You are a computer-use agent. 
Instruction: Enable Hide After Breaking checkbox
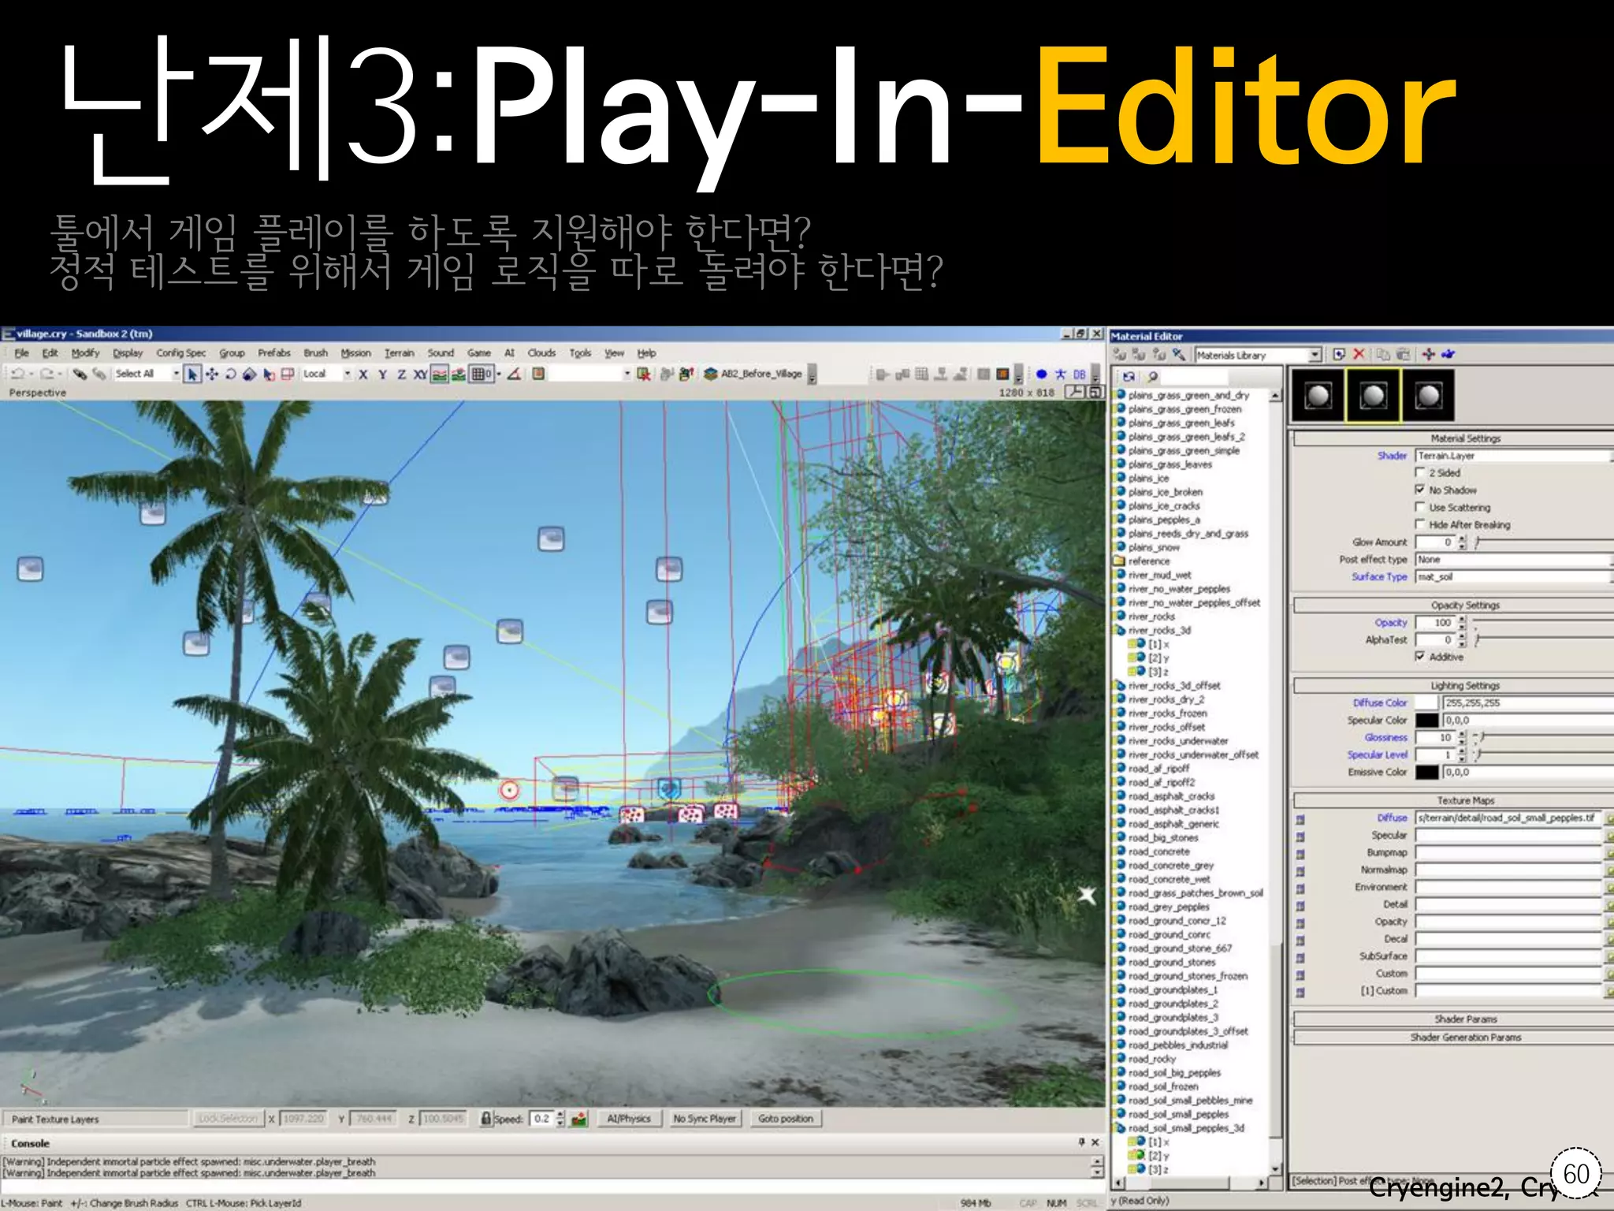[1420, 524]
